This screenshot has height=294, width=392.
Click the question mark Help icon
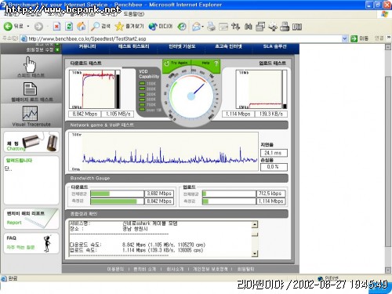click(216, 64)
